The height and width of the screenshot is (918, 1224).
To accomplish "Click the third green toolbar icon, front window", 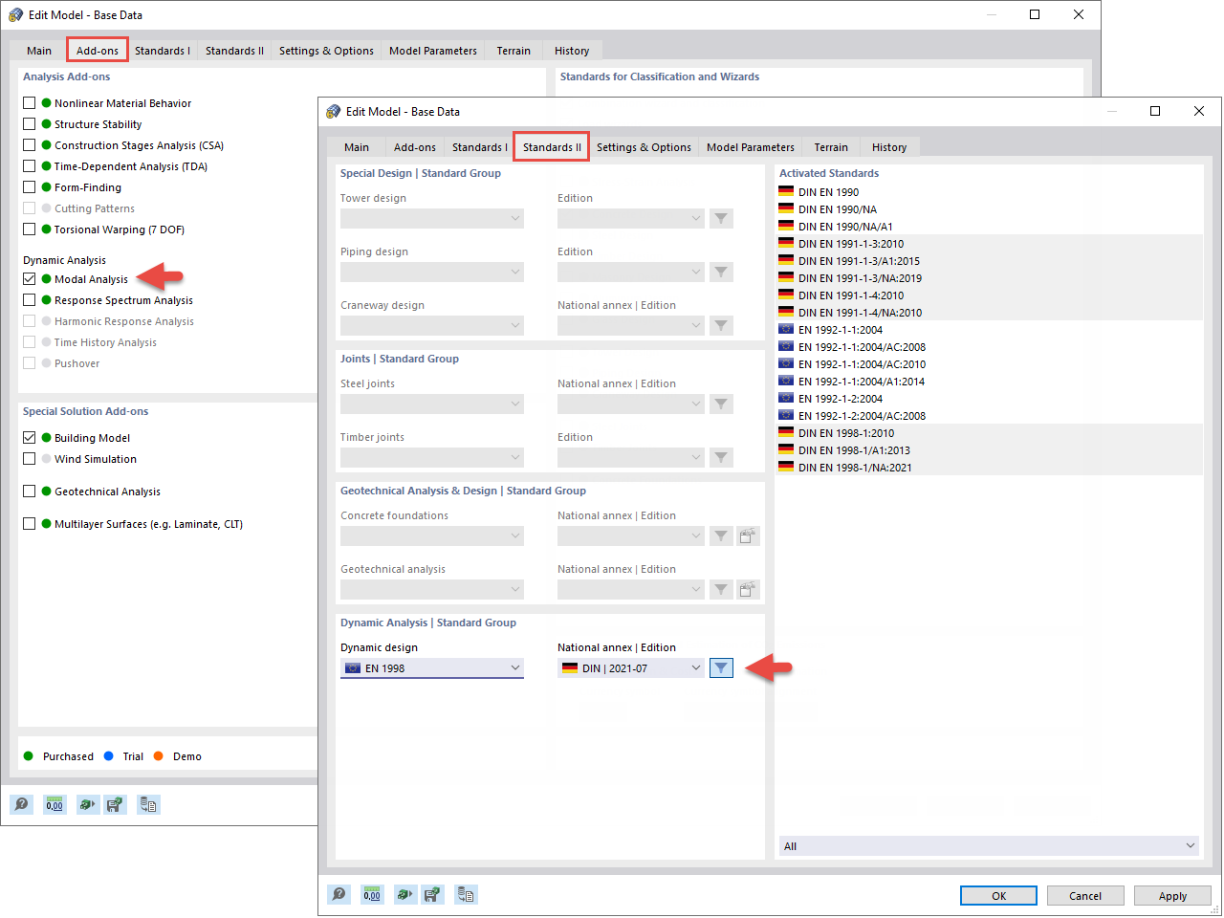I will pos(404,894).
